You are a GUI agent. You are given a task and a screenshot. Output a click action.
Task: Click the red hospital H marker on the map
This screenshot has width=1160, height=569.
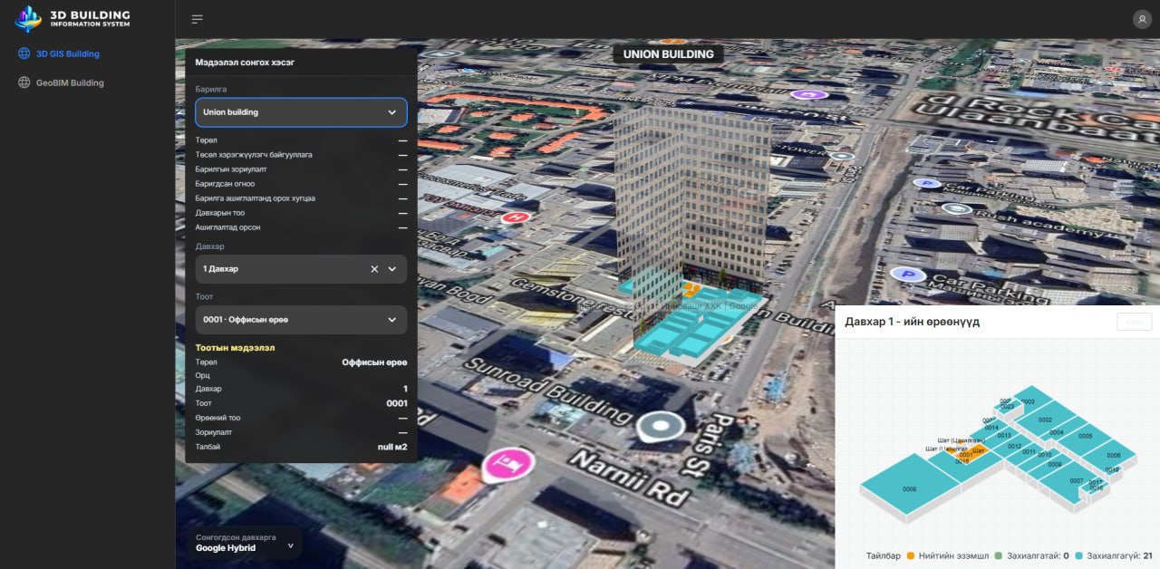tap(517, 217)
